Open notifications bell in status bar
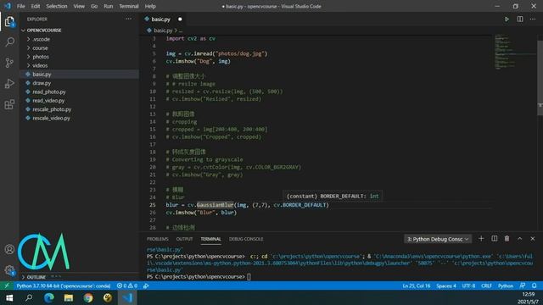Image resolution: width=543 pixels, height=305 pixels. [535, 286]
